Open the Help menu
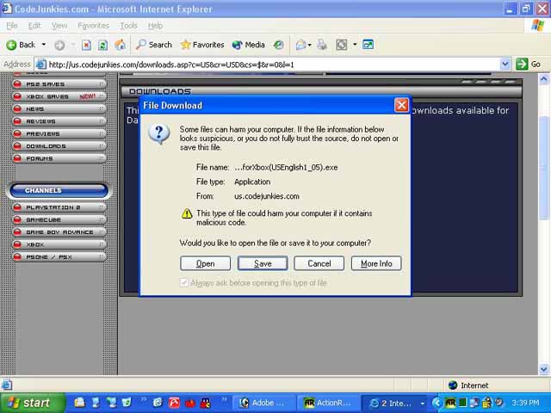551x413 pixels. coord(155,26)
